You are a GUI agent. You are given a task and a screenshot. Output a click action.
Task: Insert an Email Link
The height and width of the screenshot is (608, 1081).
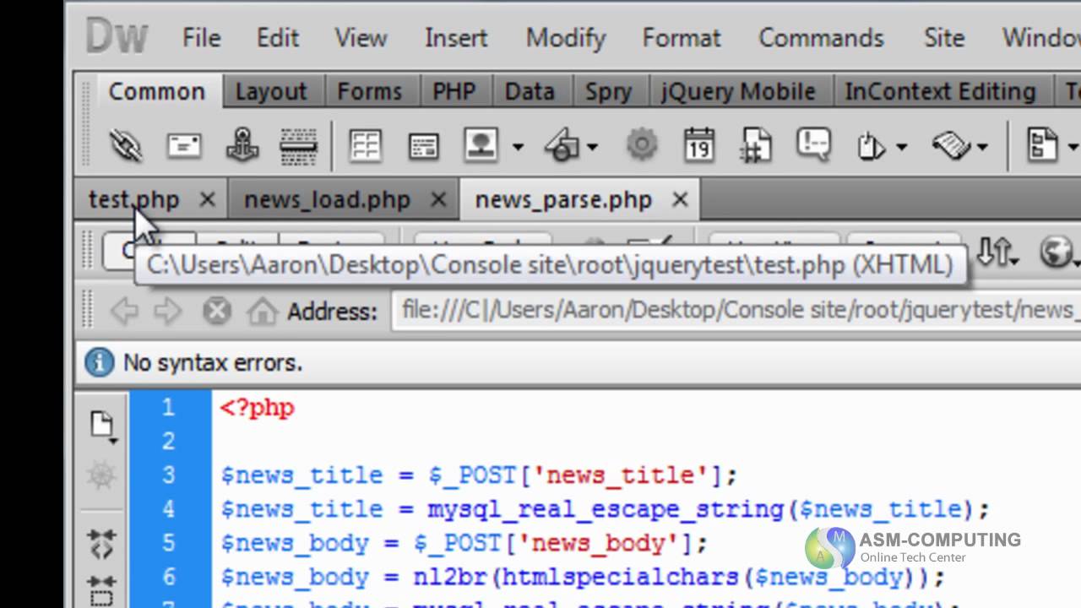pos(183,145)
